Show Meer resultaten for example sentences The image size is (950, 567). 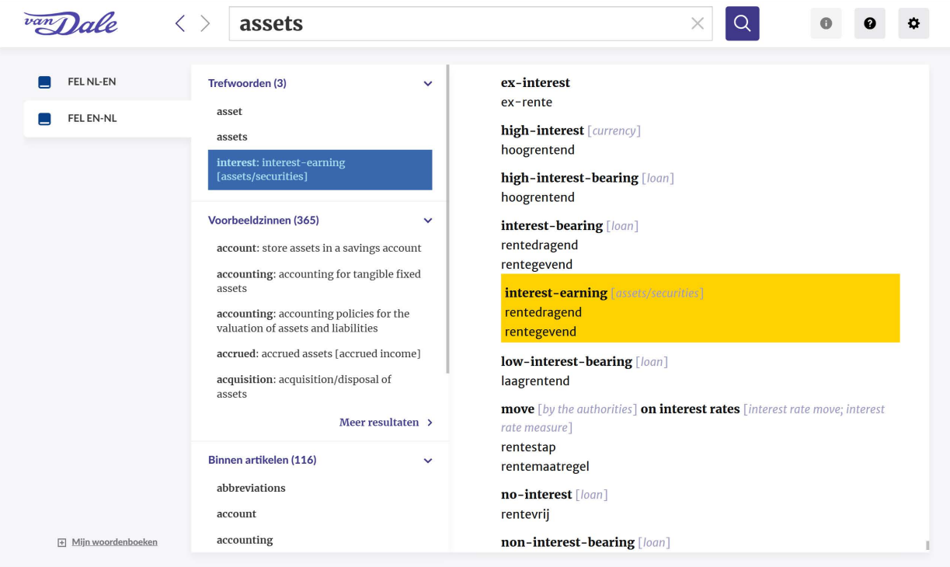pyautogui.click(x=379, y=423)
